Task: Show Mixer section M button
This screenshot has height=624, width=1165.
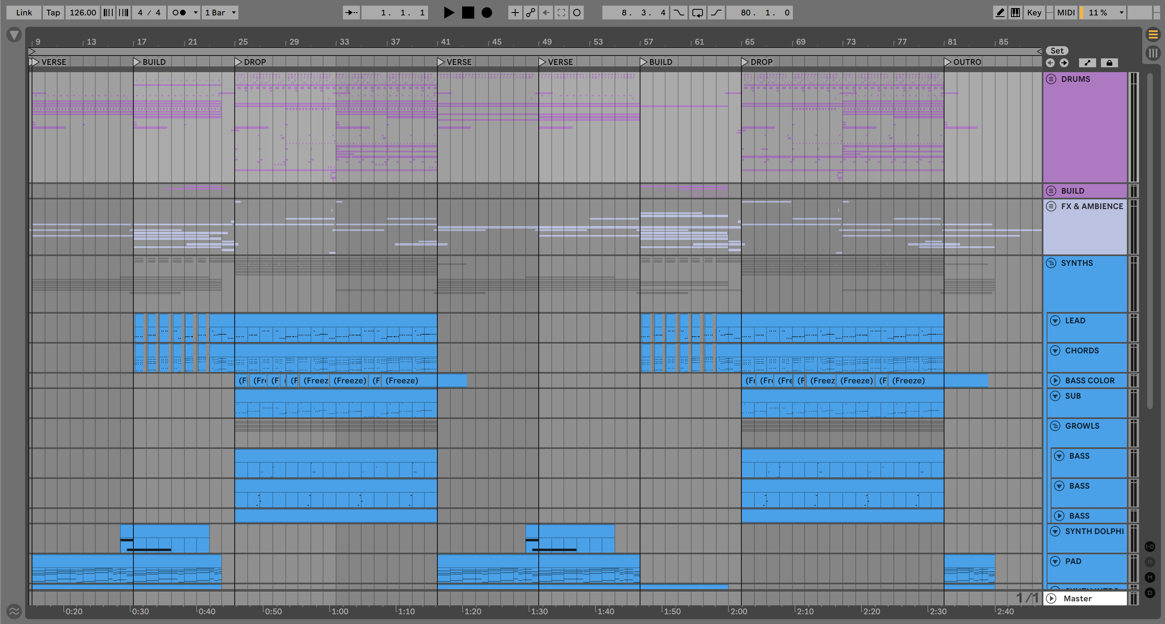Action: pyautogui.click(x=1150, y=577)
